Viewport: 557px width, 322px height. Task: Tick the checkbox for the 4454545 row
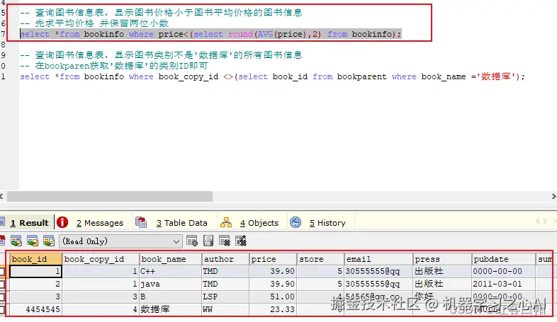tap(2, 309)
